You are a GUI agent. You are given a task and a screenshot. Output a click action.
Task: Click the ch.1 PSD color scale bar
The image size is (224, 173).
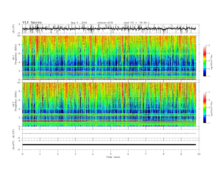tap(205, 61)
